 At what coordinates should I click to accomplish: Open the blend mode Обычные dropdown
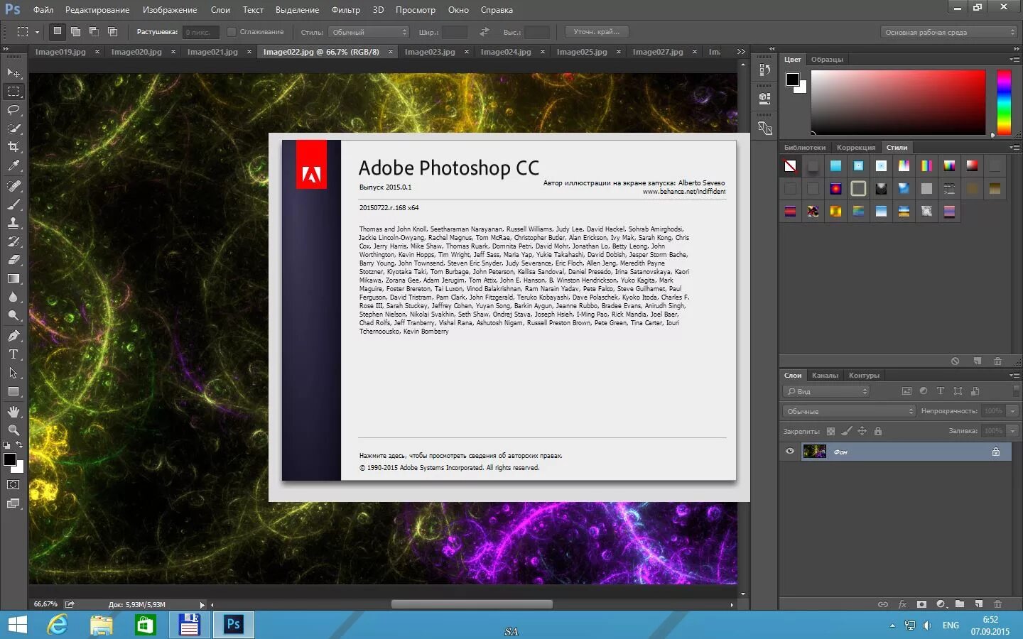click(849, 411)
